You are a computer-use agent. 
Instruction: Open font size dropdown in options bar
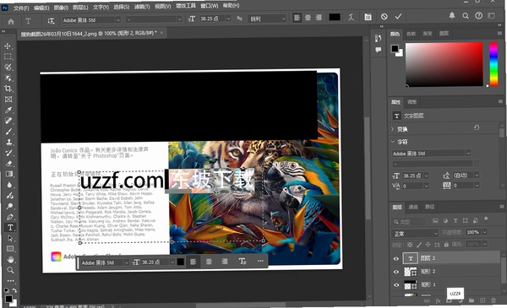click(228, 19)
